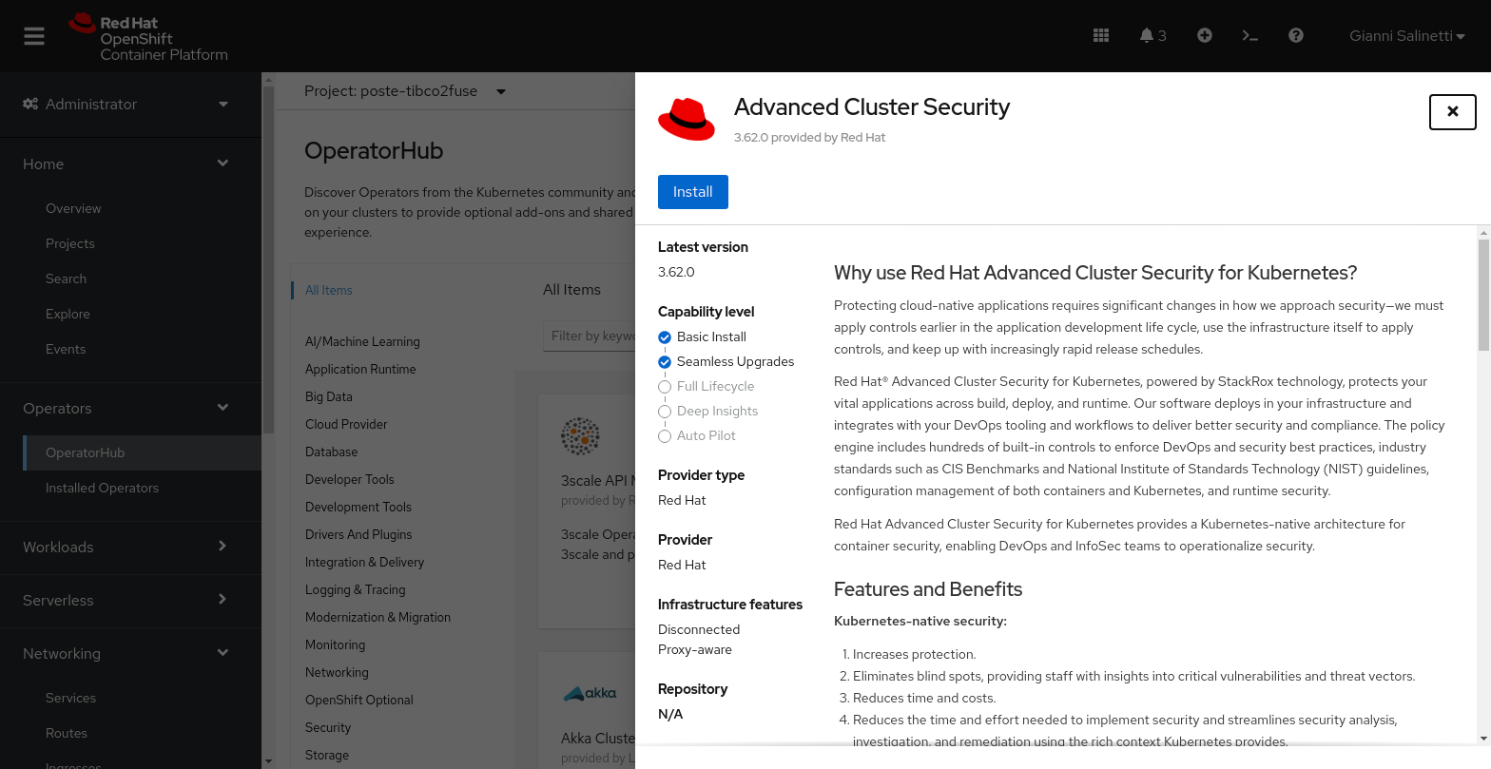This screenshot has height=769, width=1491.
Task: Click the Filter by keyword input field
Action: tap(590, 336)
